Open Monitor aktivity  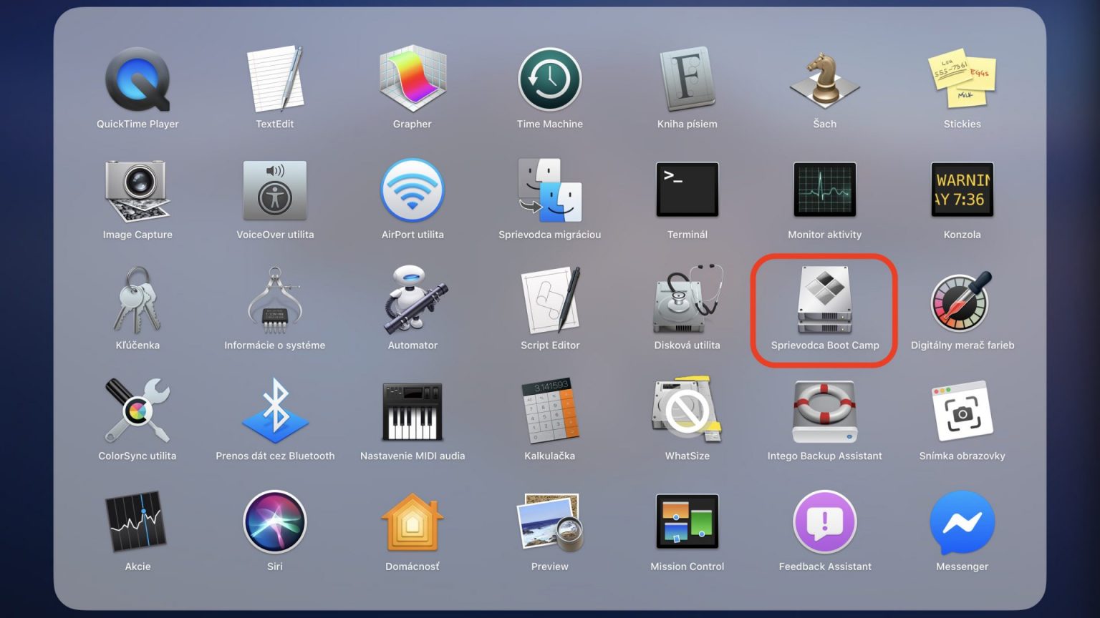pos(825,190)
